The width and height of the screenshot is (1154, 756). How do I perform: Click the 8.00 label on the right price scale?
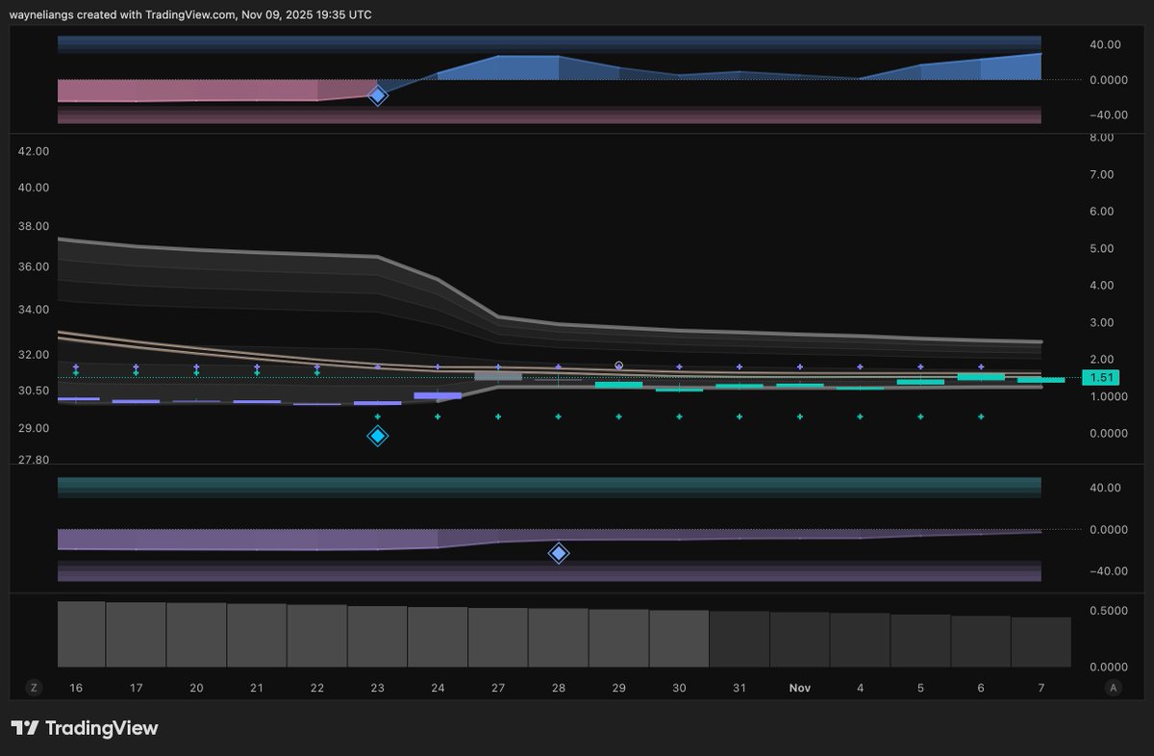1100,138
